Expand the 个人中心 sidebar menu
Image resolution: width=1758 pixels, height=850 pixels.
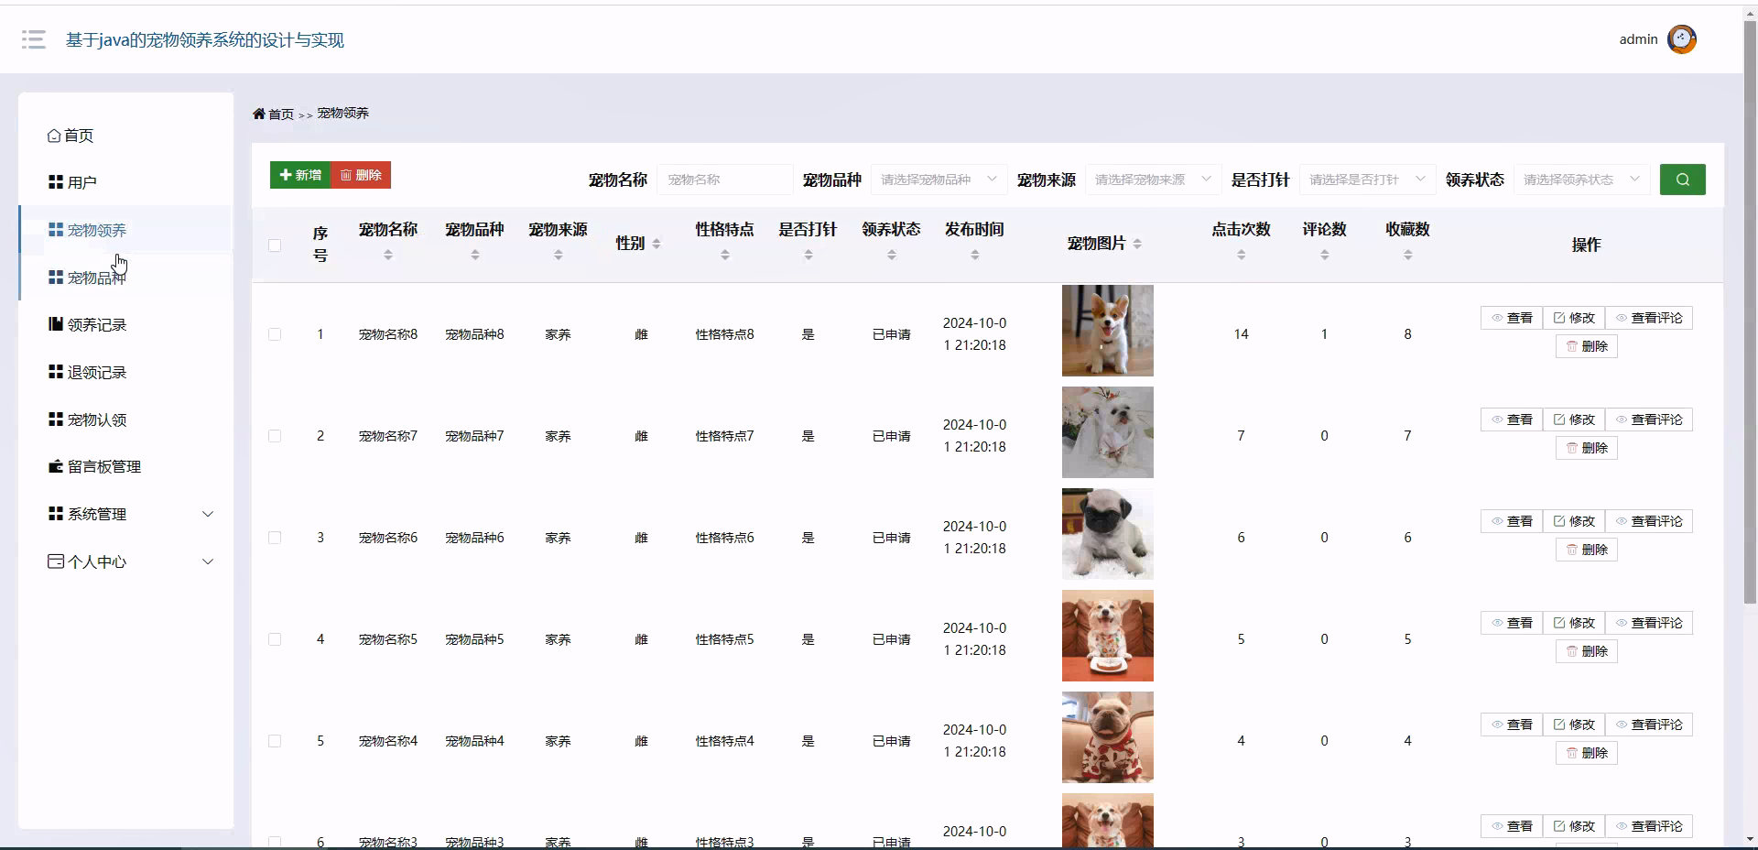pos(126,561)
